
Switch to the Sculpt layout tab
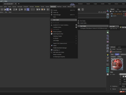point(95,4)
